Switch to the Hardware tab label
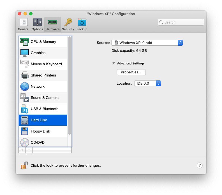Viewport: 222px width, 195px height. point(52,29)
